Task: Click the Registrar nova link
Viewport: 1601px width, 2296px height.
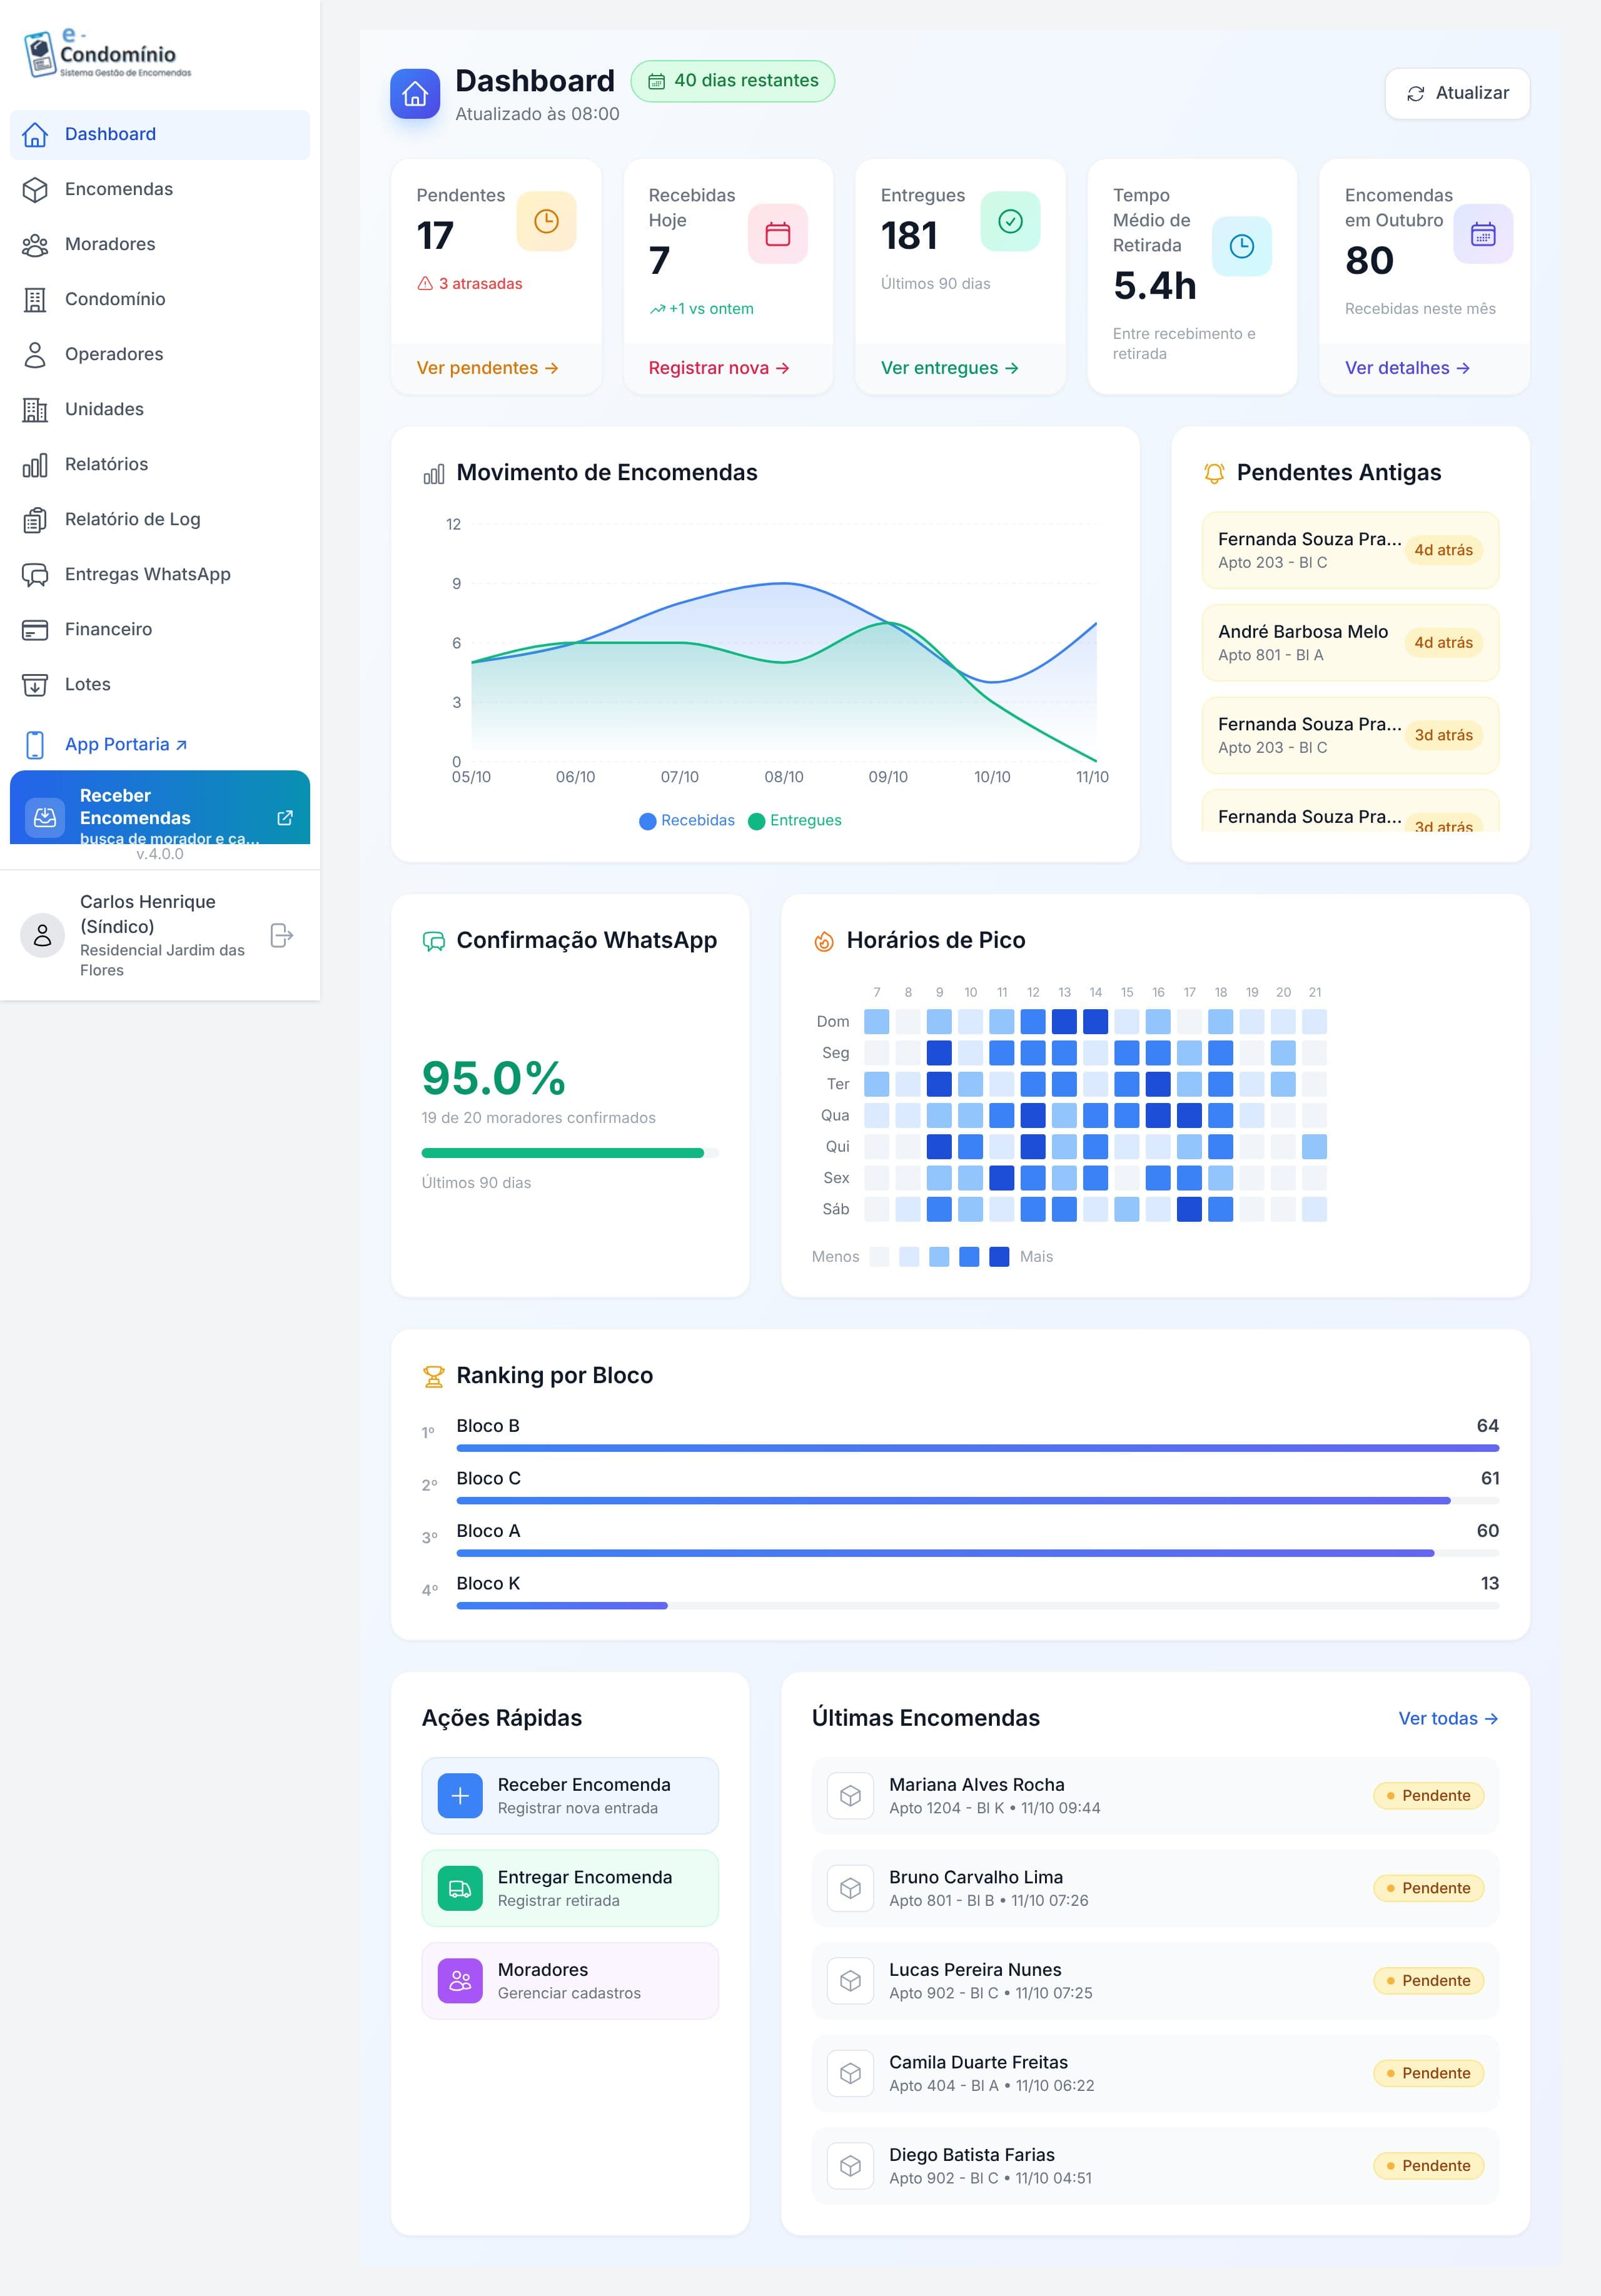Action: (x=719, y=368)
